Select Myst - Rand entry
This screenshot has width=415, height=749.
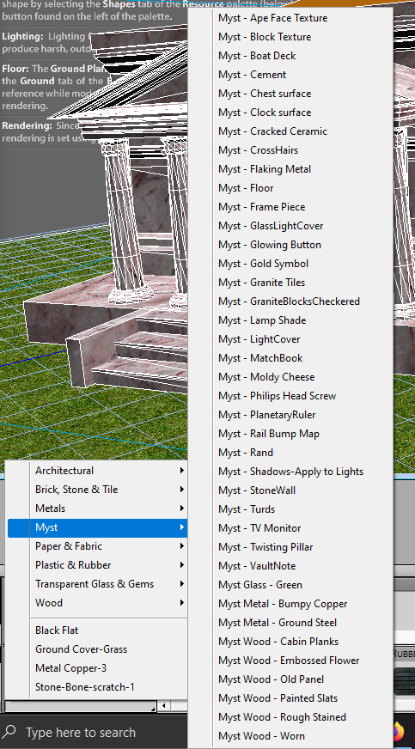pyautogui.click(x=290, y=453)
